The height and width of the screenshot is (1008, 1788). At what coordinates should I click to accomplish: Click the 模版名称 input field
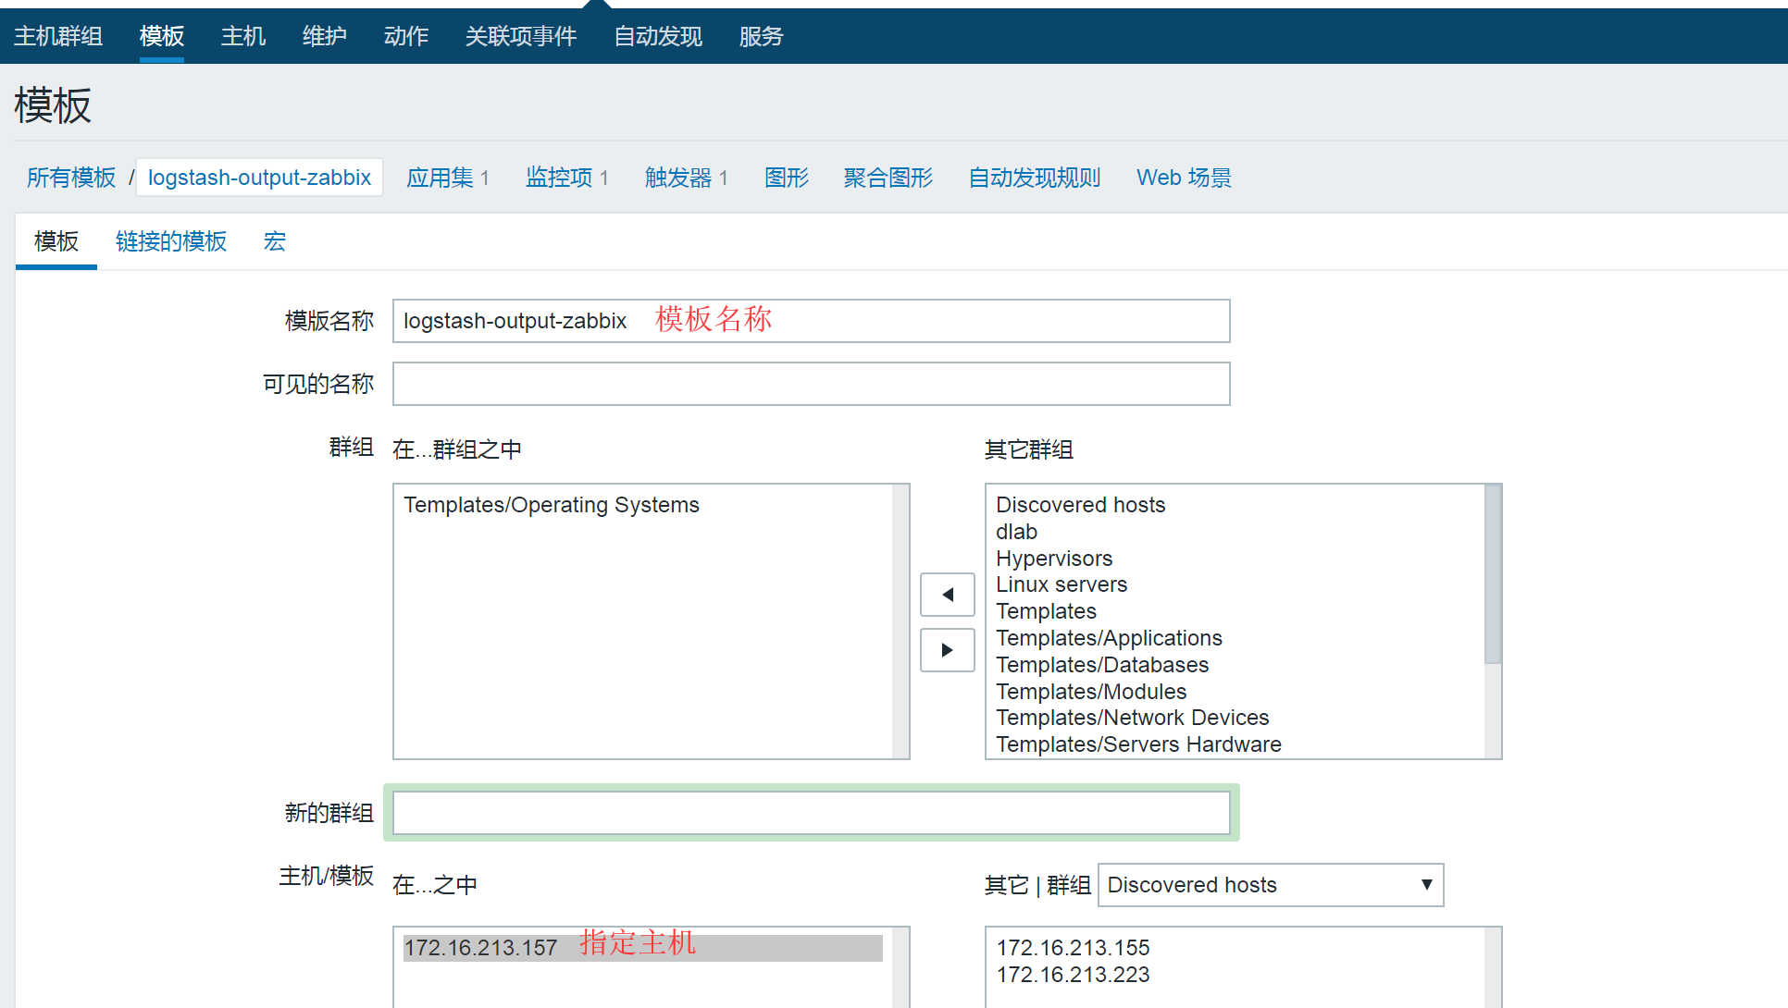click(x=812, y=321)
